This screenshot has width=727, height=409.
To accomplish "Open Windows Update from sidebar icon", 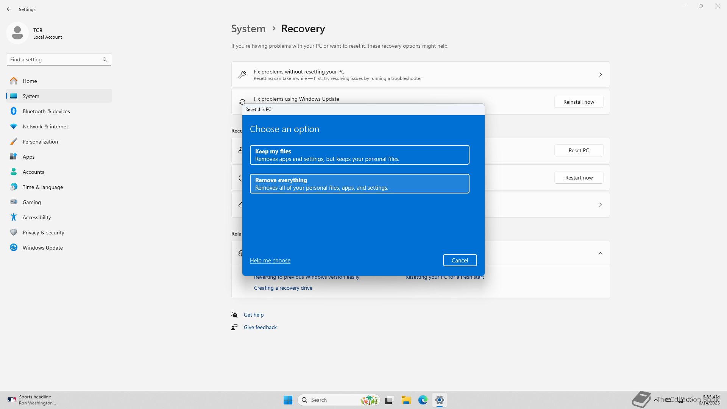I will click(x=14, y=248).
